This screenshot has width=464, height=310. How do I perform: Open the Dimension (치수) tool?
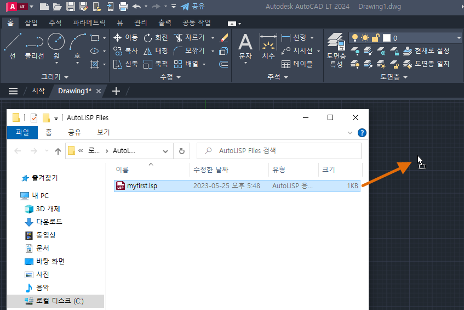coord(268,47)
